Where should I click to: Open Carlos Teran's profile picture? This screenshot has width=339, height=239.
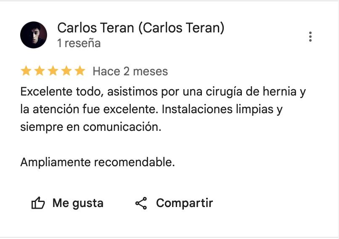(x=34, y=35)
